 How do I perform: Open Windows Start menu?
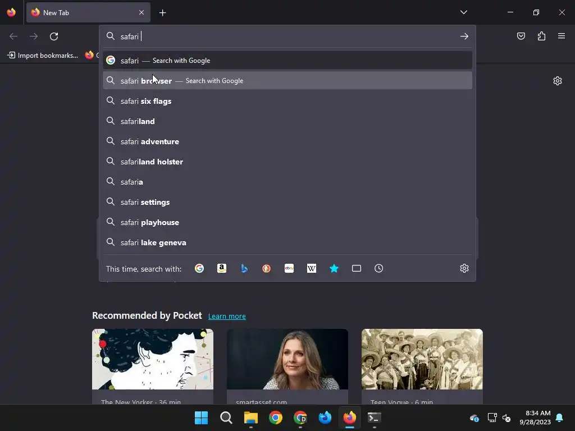[x=202, y=418]
